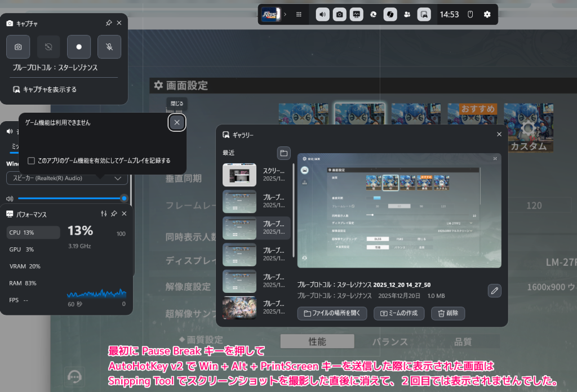Switch to the 性能 quality tab
The width and height of the screenshot is (577, 392).
pos(317,341)
